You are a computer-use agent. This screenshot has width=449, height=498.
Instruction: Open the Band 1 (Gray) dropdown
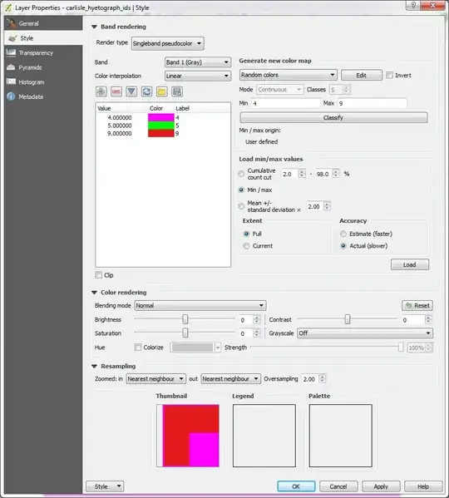(x=198, y=62)
